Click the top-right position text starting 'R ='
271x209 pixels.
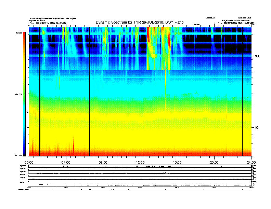(x=236, y=23)
